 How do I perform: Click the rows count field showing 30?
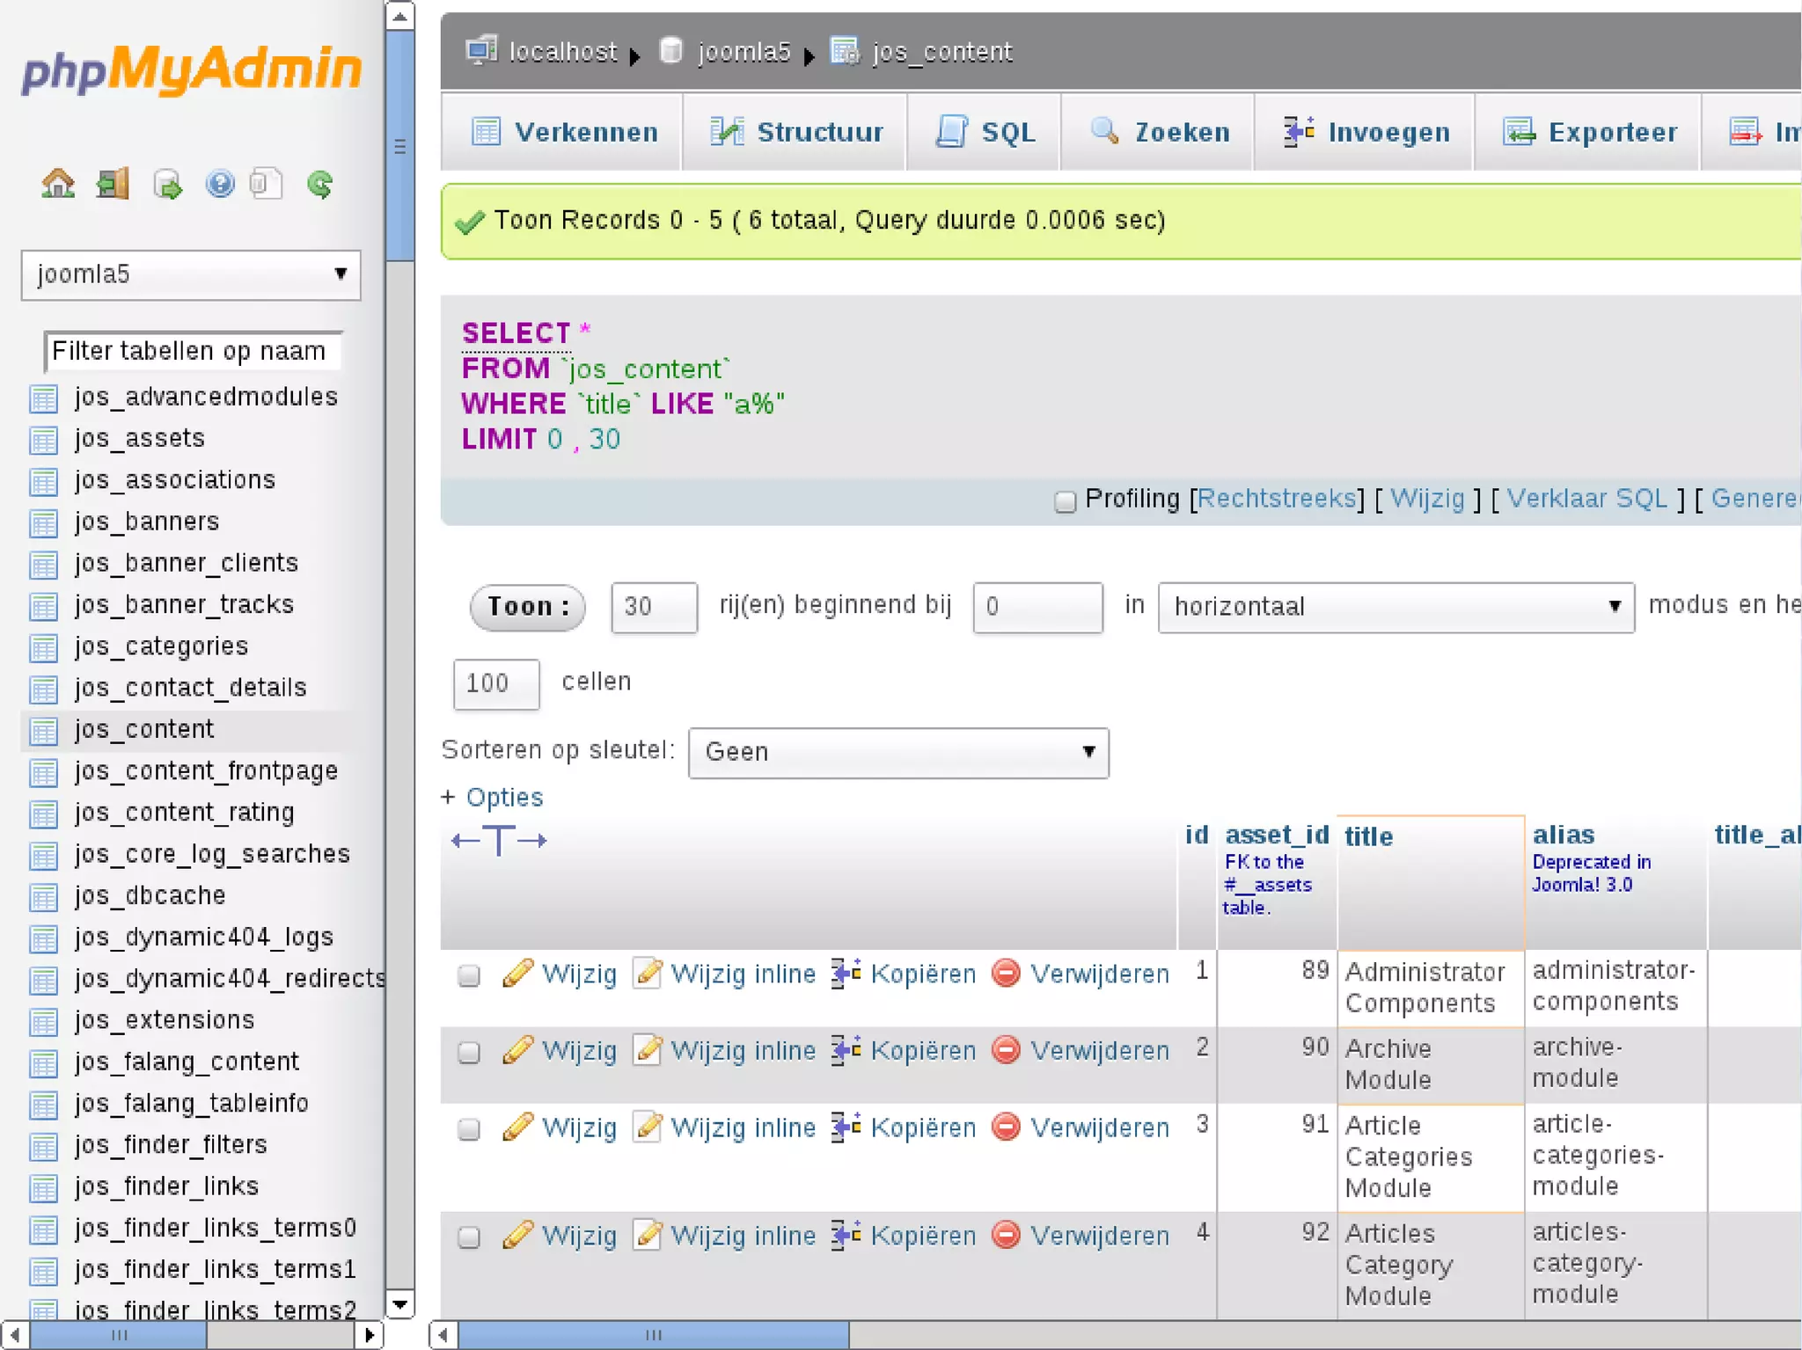pyautogui.click(x=654, y=607)
